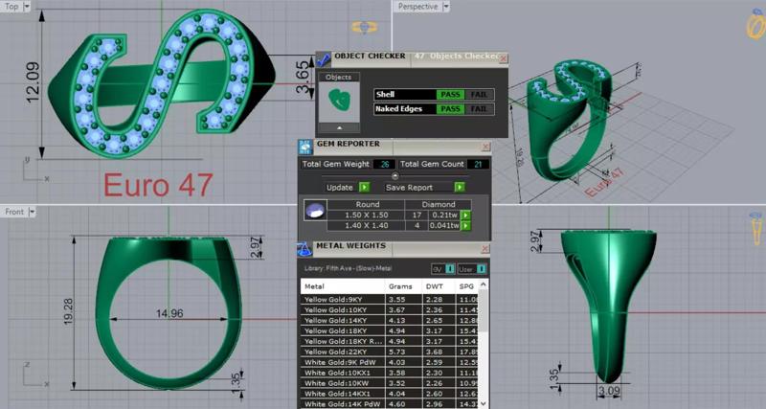Click the 3.09 width dimension in side view

pos(609,392)
